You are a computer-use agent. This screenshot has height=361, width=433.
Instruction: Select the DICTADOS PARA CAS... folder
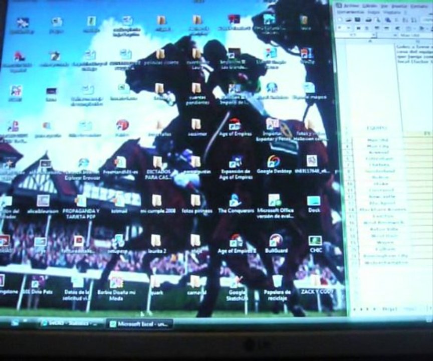point(158,167)
